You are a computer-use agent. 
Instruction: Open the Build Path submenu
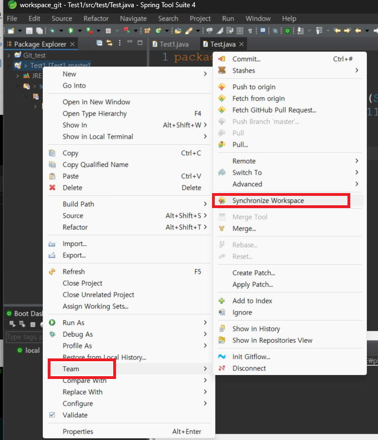pos(129,204)
